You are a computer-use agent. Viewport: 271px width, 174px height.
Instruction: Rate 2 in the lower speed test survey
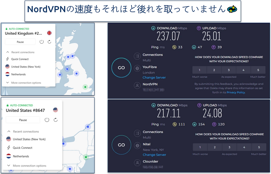(x=215, y=147)
